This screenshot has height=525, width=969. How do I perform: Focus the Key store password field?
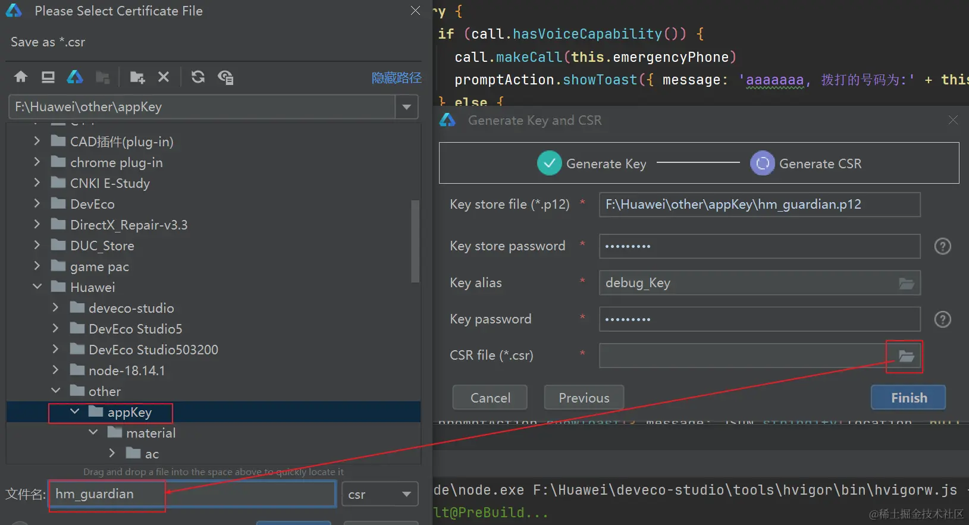pos(760,246)
